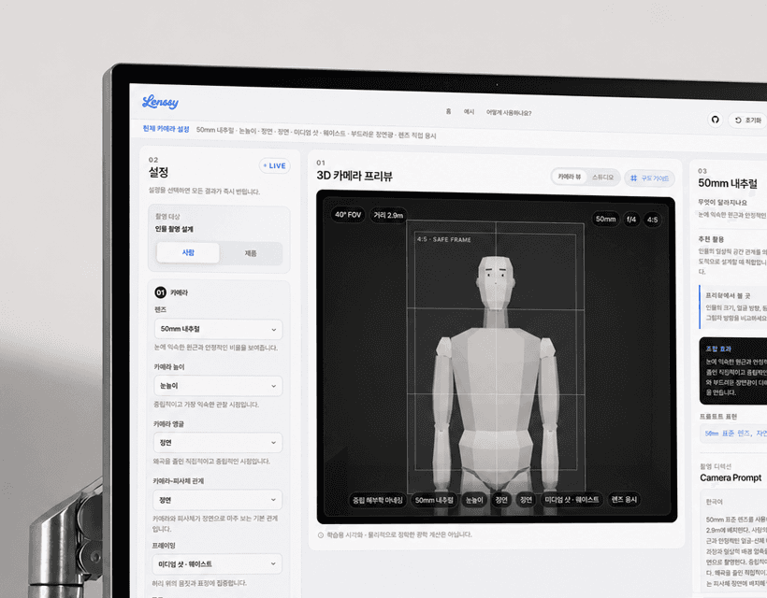767x598 pixels.
Task: Click the 중립 해부학 마네킹 chip
Action: [378, 500]
